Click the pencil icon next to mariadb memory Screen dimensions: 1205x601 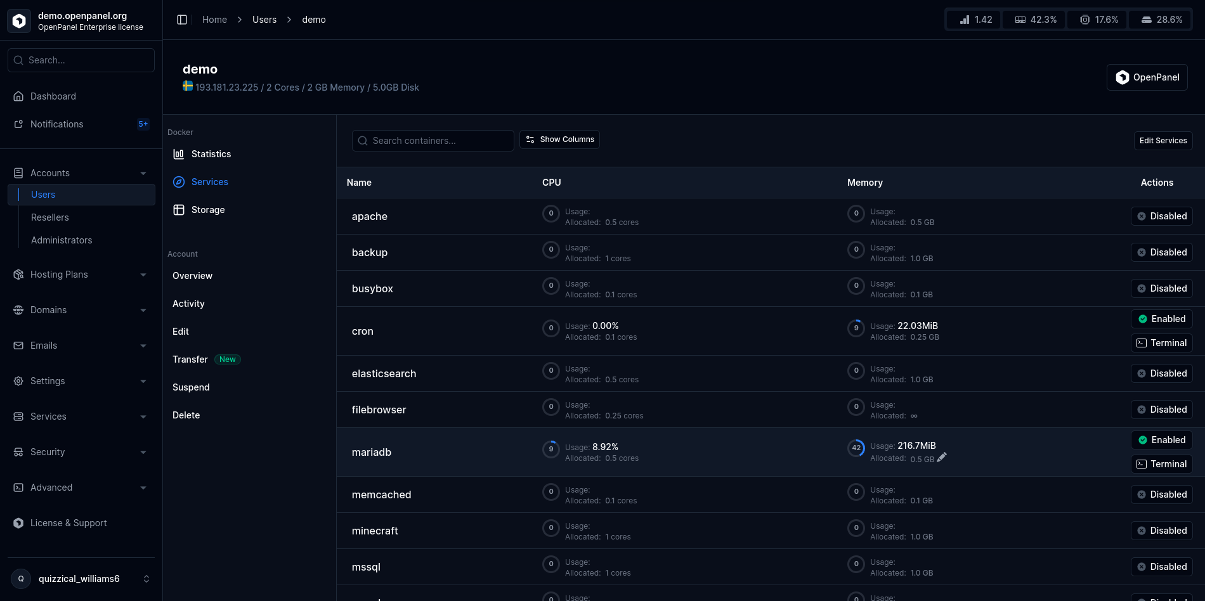(942, 457)
